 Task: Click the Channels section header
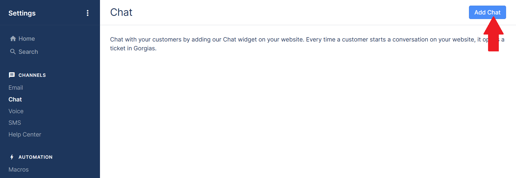pos(32,75)
